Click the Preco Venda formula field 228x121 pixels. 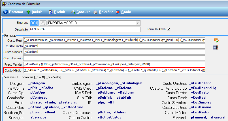[114, 64]
